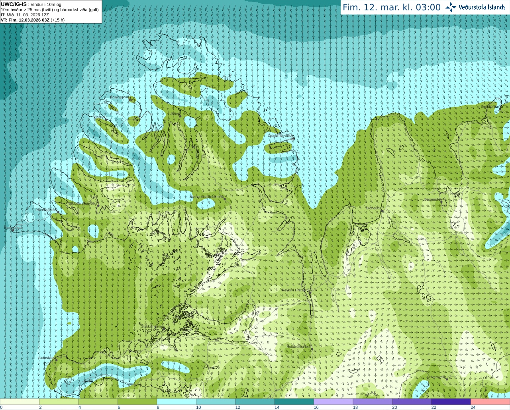Click the 'IT: Mið. 11. 03. 2026 12Z' line
Image resolution: width=510 pixels, height=410 pixels.
pyautogui.click(x=25, y=15)
